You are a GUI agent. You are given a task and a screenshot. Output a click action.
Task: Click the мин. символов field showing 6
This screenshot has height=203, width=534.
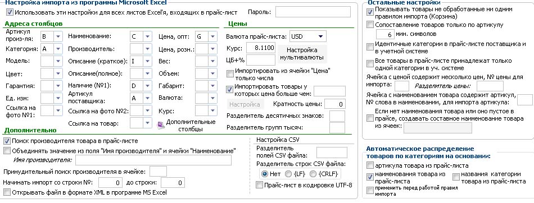[385, 34]
